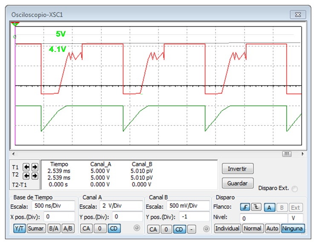Click the horizontal scrollbar thumb below the graph
The width and height of the screenshot is (314, 242).
pyautogui.click(x=287, y=154)
